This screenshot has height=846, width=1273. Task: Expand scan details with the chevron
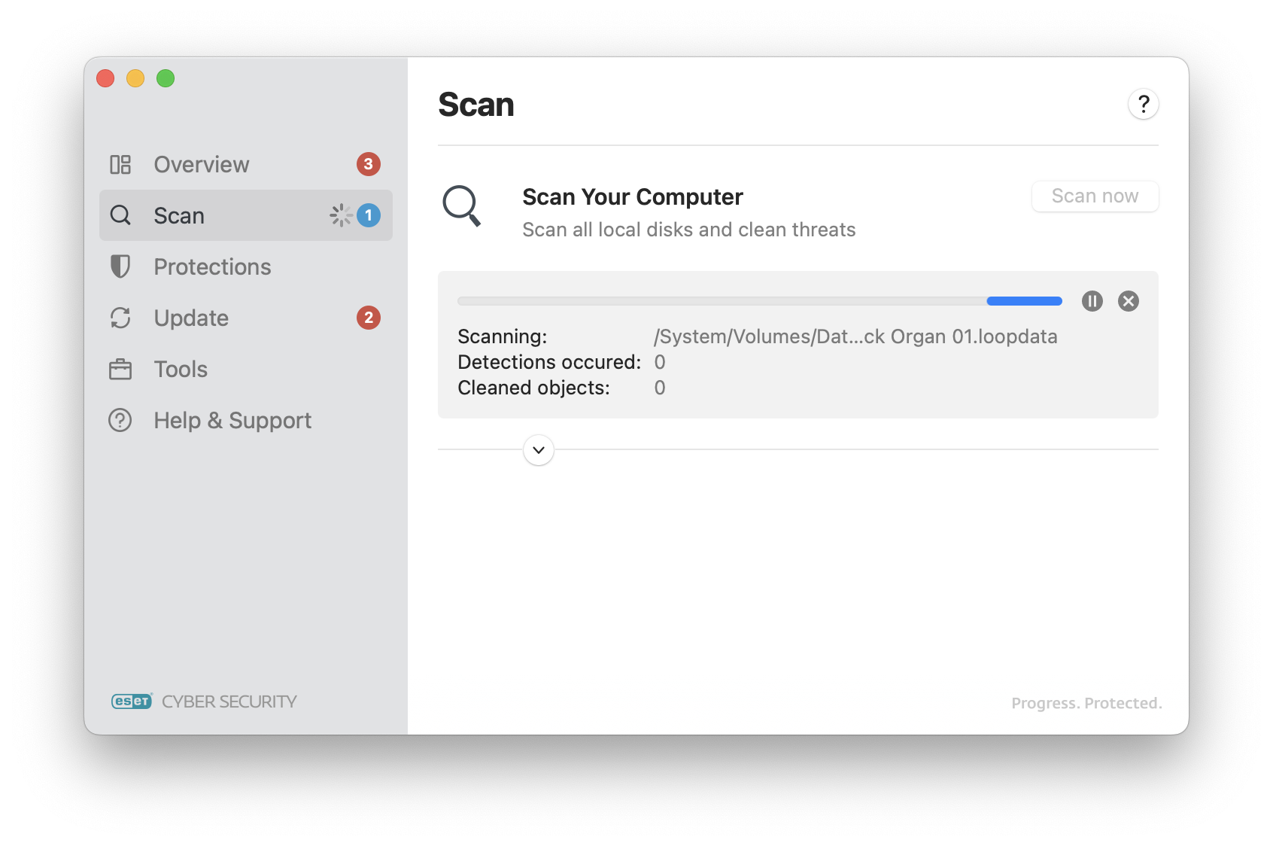[539, 450]
